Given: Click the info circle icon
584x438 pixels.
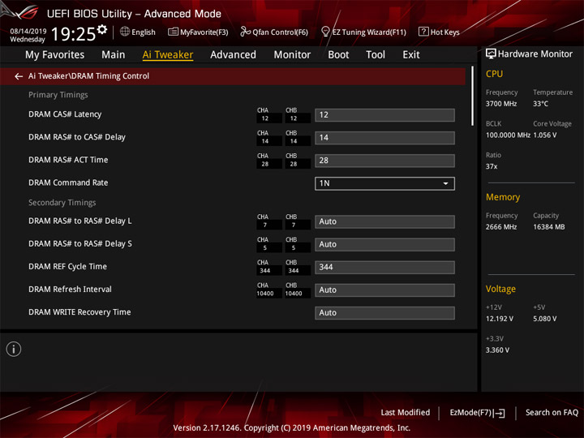Looking at the screenshot, I should coord(14,349).
